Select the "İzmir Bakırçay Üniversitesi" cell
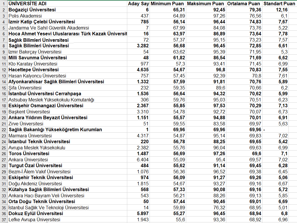 pyautogui.click(x=67, y=52)
